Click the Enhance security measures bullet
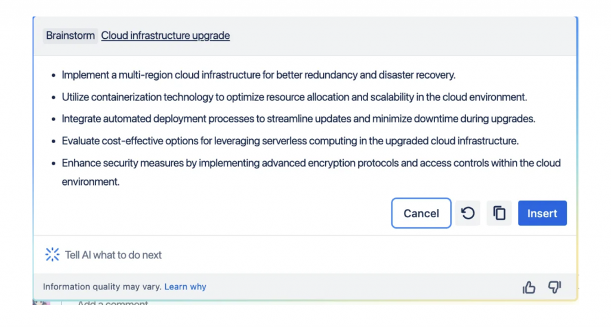611x327 pixels. [x=311, y=163]
